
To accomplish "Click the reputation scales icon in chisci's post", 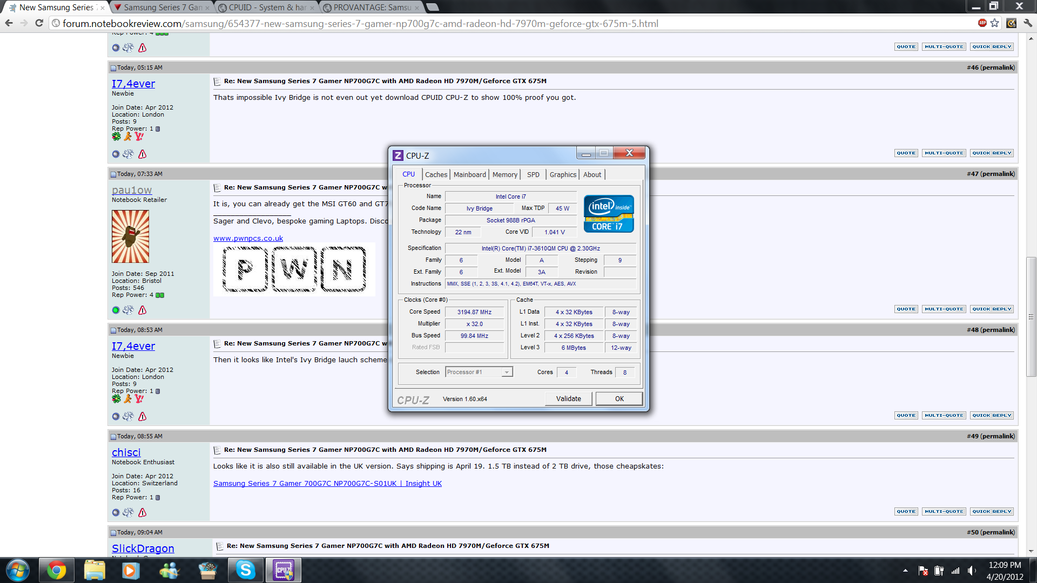I will [128, 513].
